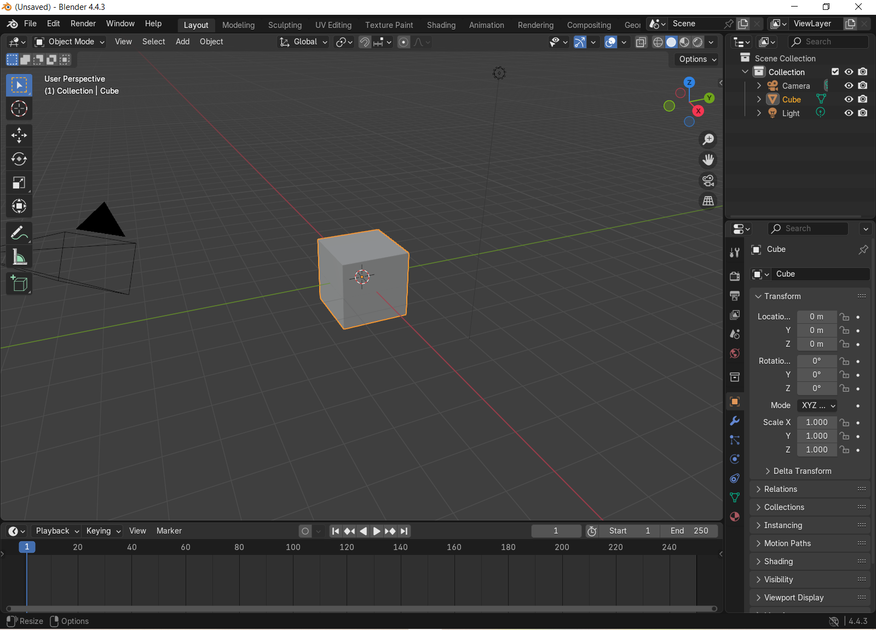Activate the Rotate tool
The width and height of the screenshot is (876, 630).
(x=19, y=159)
